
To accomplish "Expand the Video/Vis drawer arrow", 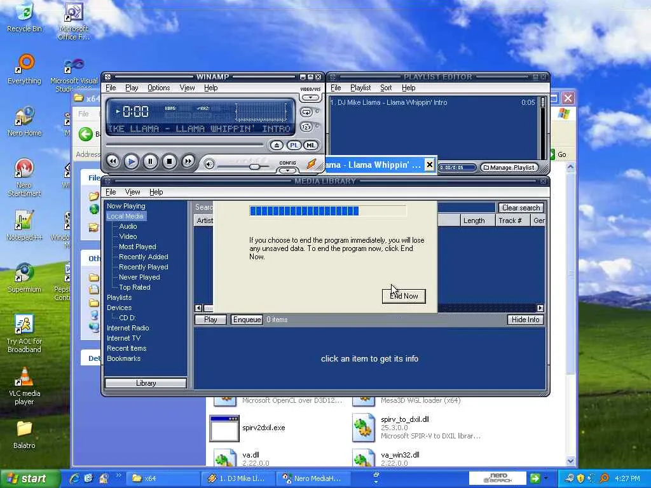I will click(310, 97).
